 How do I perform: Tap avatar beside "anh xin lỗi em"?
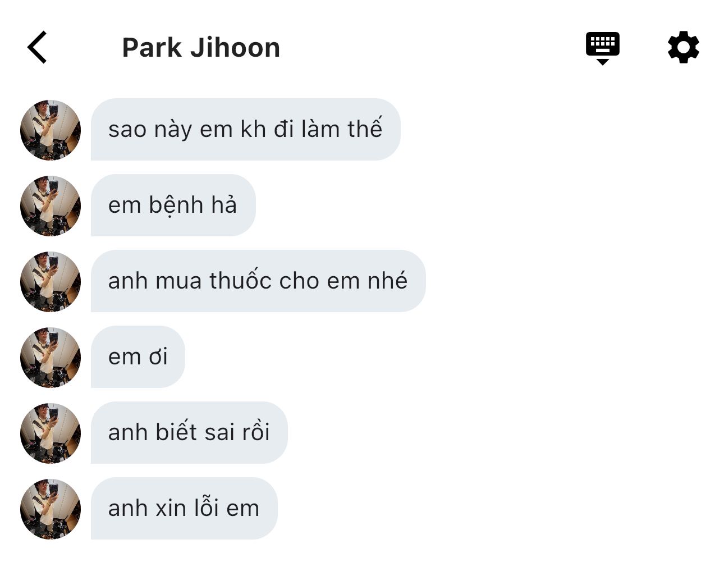coord(51,509)
